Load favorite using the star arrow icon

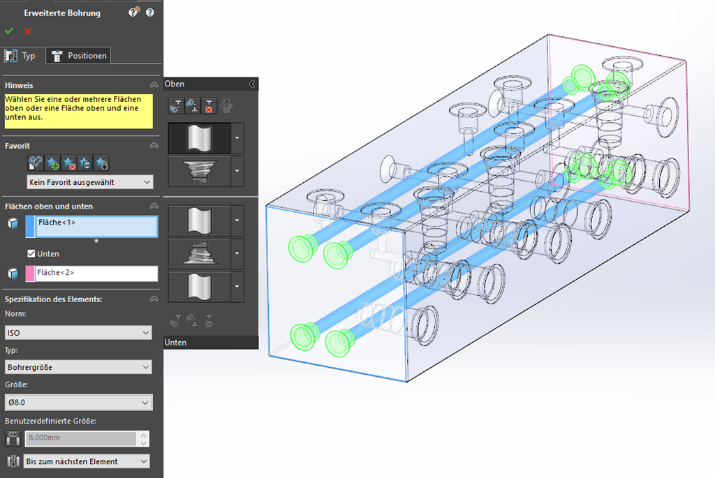pos(101,163)
